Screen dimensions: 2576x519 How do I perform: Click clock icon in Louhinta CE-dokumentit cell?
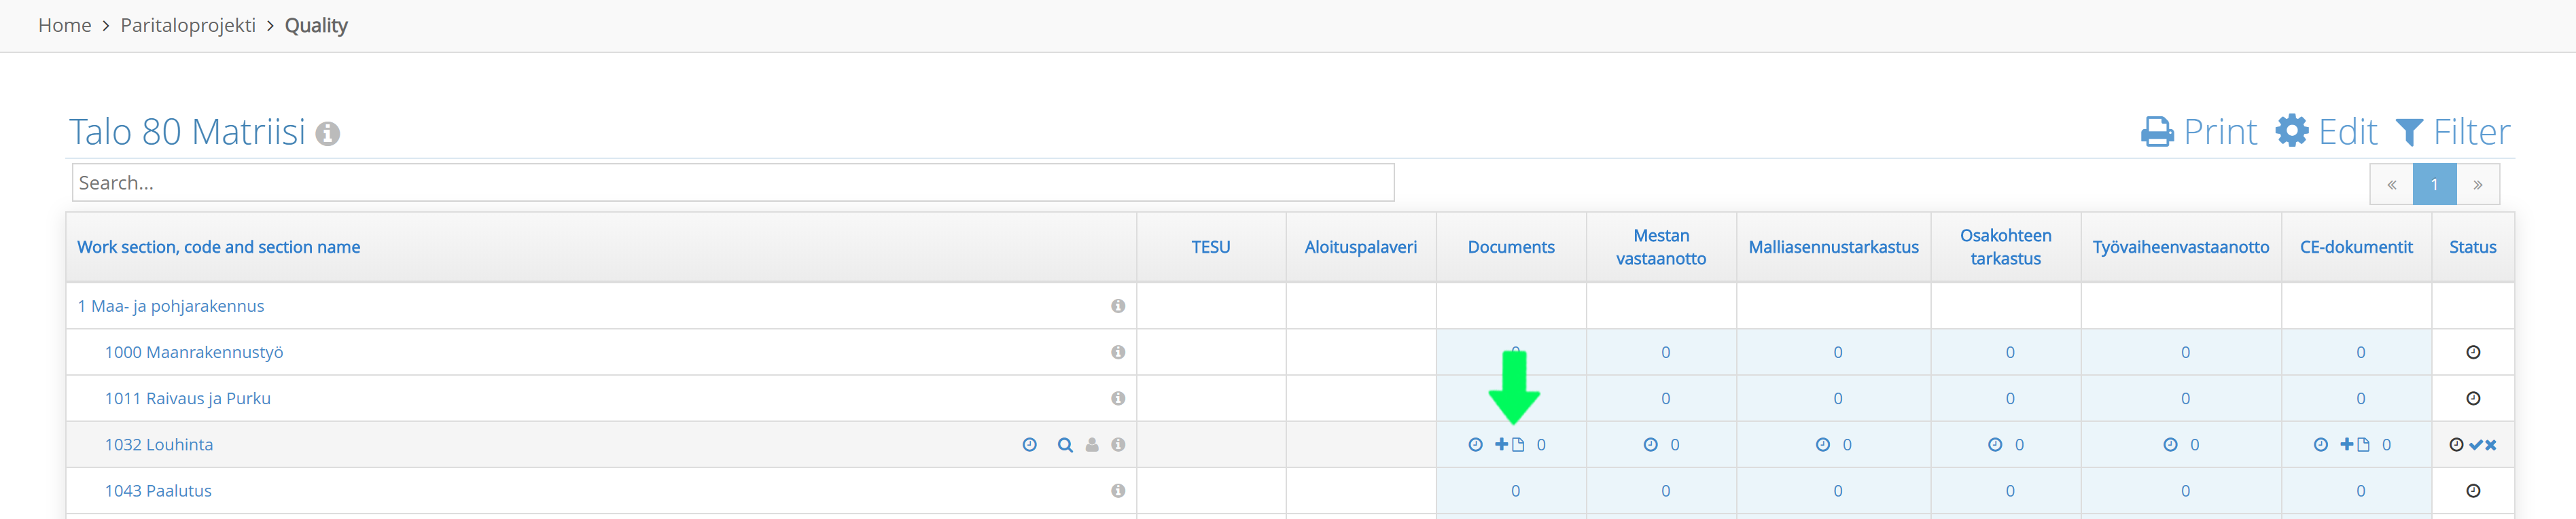tap(2320, 445)
